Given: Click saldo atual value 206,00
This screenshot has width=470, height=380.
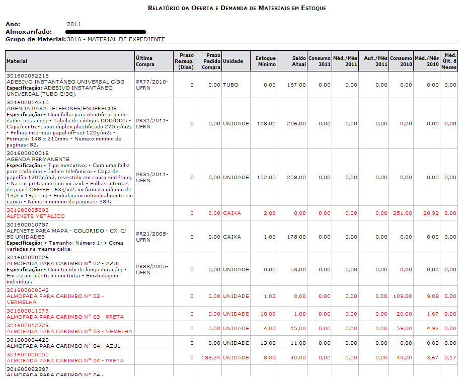Looking at the screenshot, I should pos(296,124).
